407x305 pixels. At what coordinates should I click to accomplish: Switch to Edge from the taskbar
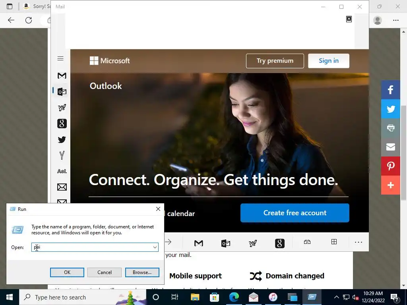point(234,297)
